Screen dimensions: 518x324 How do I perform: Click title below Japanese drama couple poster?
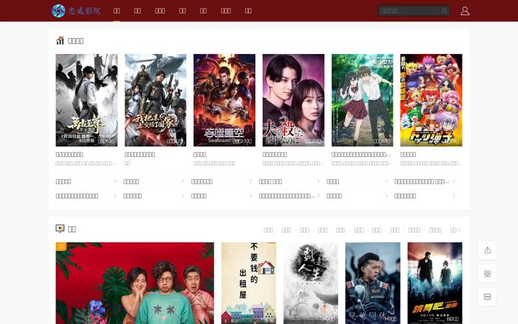click(x=275, y=154)
